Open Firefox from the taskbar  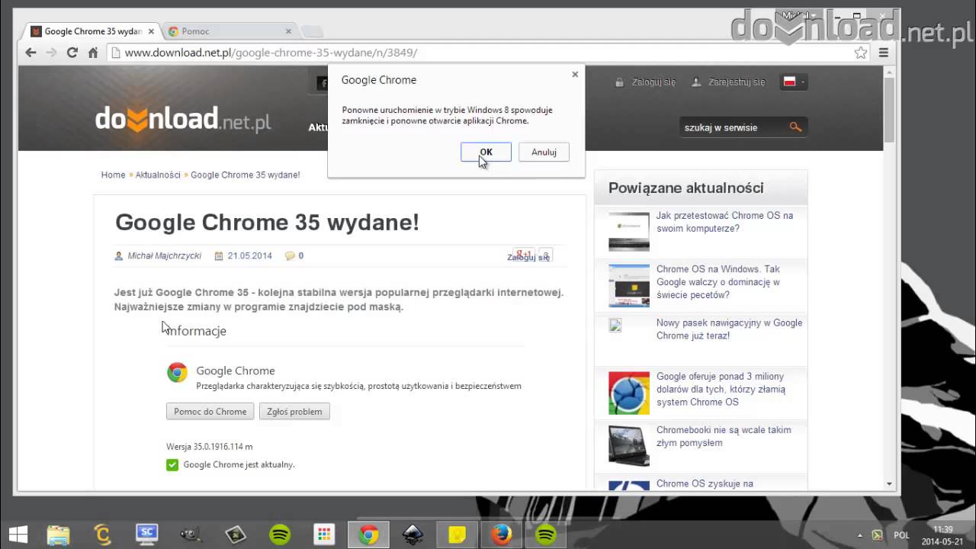(501, 535)
